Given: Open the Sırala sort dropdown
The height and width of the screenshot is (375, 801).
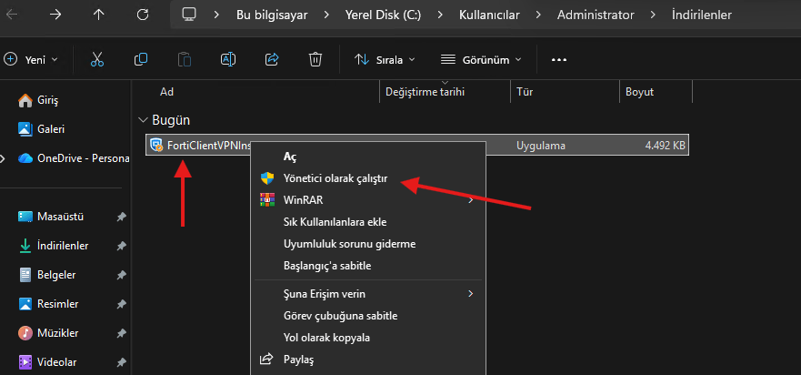Looking at the screenshot, I should (385, 60).
